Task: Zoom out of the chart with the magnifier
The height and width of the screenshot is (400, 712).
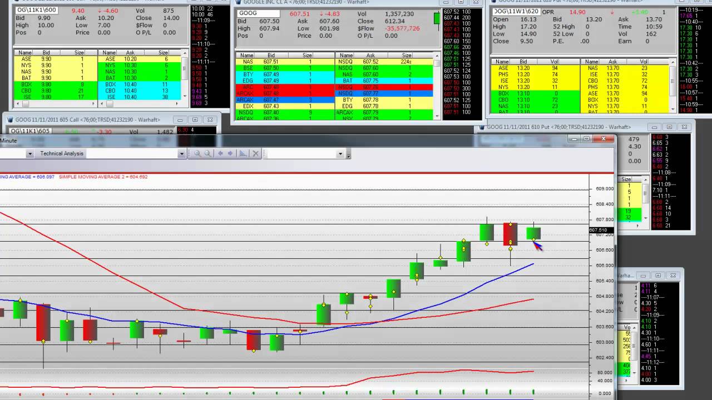Action: [x=207, y=153]
